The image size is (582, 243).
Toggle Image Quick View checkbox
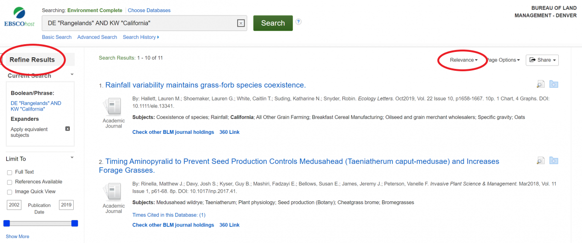tap(10, 192)
